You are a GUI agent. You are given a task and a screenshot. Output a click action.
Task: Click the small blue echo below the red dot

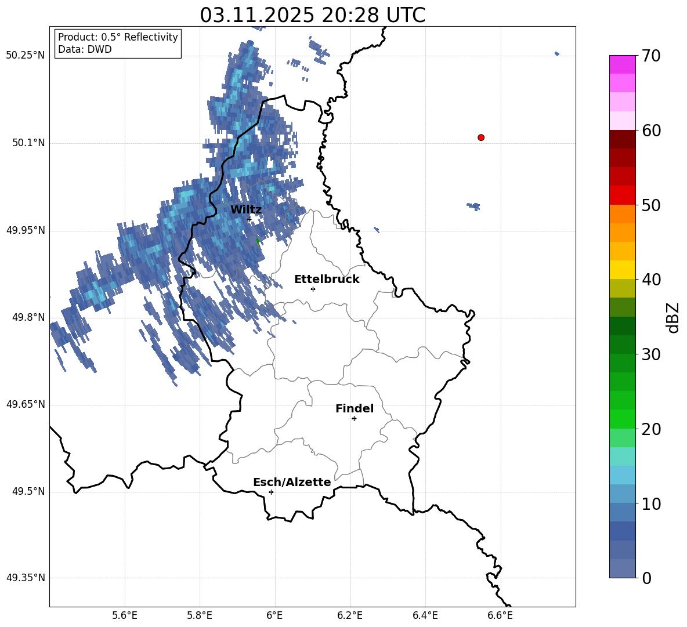point(473,206)
